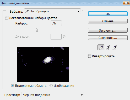Select the Выделенная область radio button
130x100 pixels.
click(13, 86)
